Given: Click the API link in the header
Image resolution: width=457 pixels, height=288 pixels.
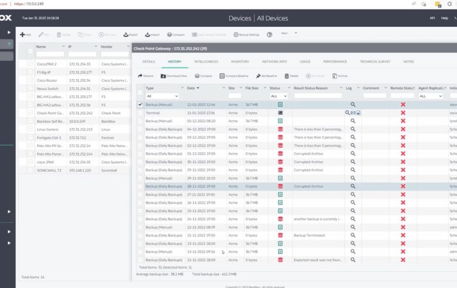Looking at the screenshot, I should [x=432, y=18].
